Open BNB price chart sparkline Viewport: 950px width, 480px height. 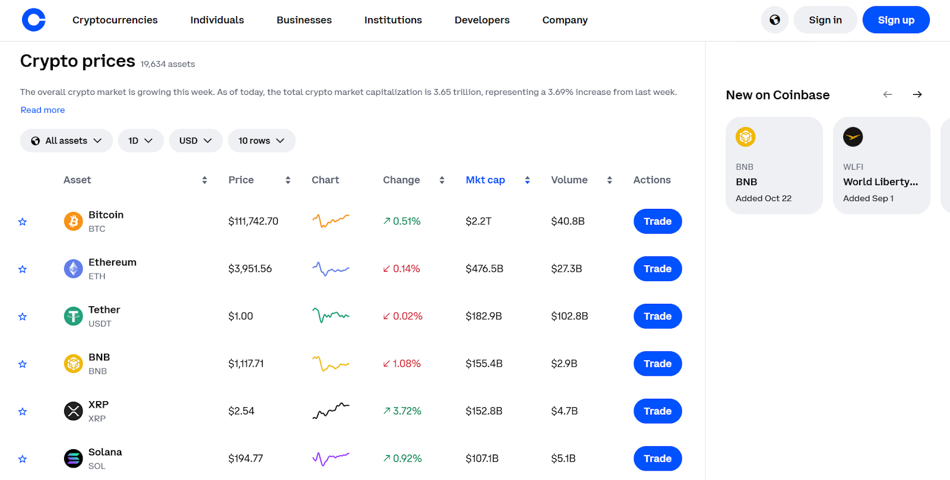(331, 364)
